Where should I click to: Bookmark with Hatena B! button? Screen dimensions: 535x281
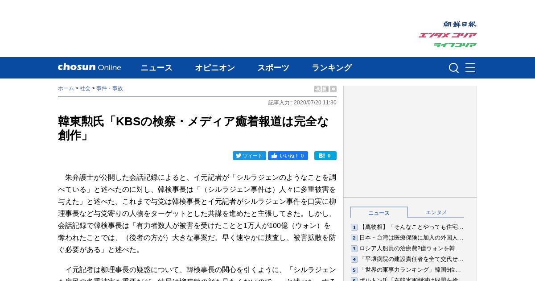(325, 156)
